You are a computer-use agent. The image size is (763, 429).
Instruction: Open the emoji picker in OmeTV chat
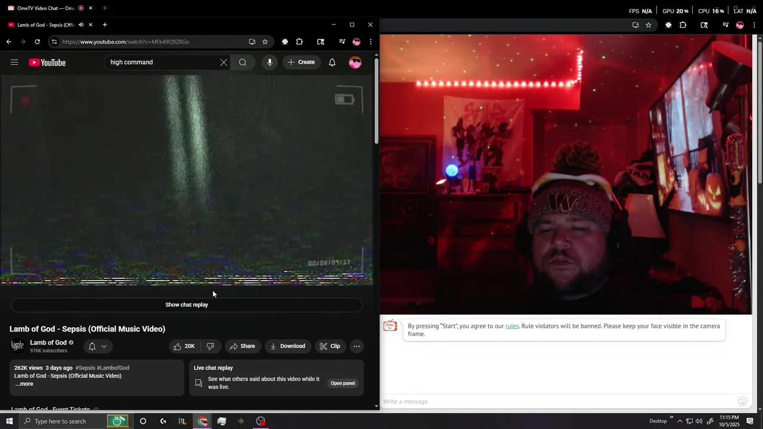(743, 402)
